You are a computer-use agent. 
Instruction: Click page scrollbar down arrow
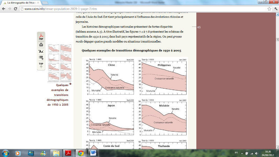(x=277, y=147)
